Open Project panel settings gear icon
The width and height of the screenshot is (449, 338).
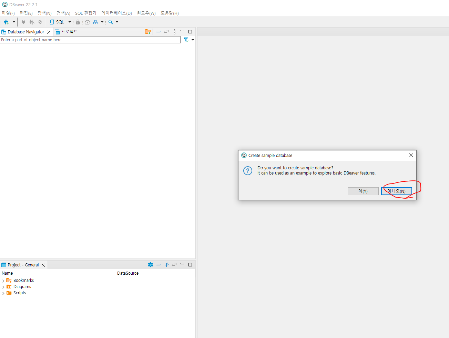click(x=151, y=265)
